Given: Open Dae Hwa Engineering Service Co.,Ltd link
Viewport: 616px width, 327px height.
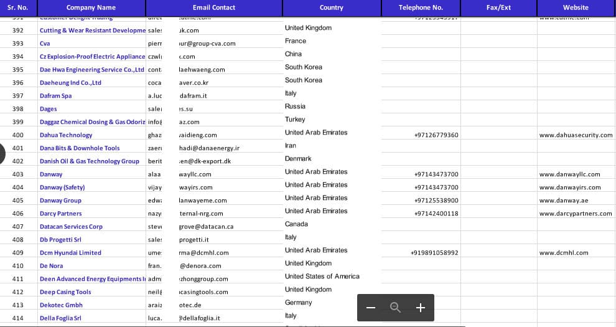Looking at the screenshot, I should pyautogui.click(x=92, y=70).
